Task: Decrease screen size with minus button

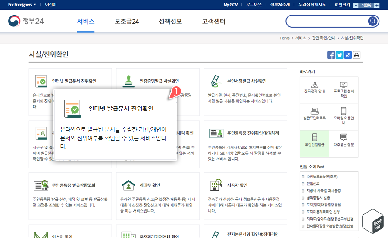Action: click(x=356, y=6)
